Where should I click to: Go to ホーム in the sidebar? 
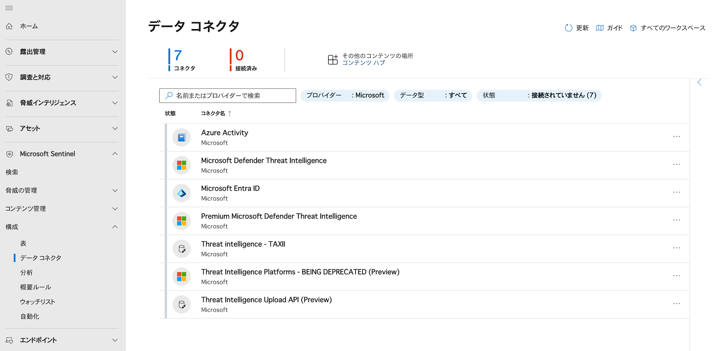coord(29,26)
